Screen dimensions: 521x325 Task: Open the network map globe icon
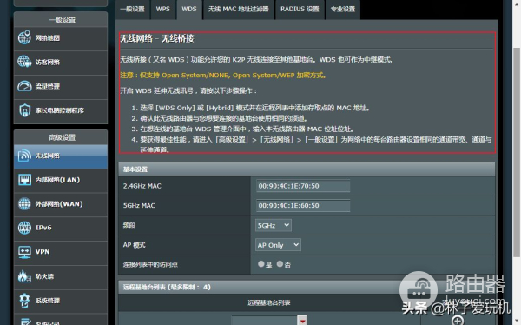click(x=24, y=37)
